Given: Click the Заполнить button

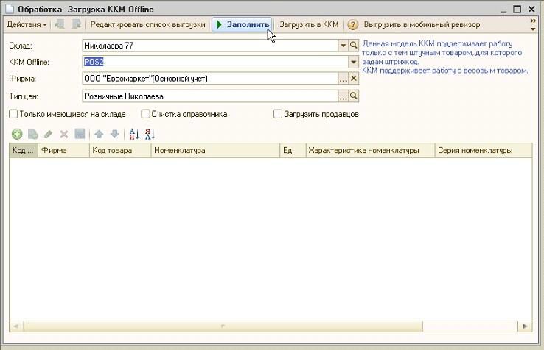Looking at the screenshot, I should click(243, 24).
